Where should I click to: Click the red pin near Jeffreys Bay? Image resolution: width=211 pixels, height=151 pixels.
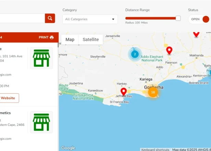coord(124,92)
